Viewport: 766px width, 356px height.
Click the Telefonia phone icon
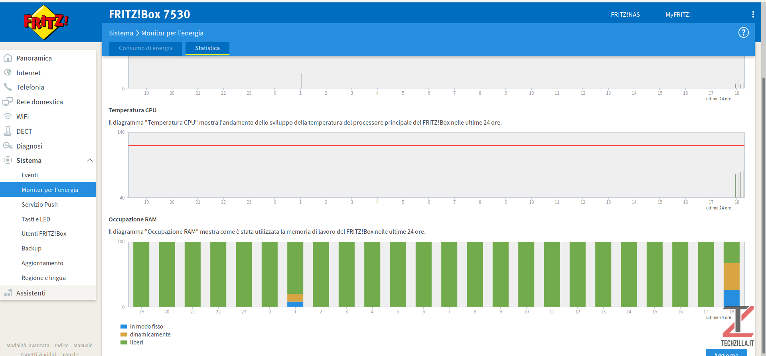coord(8,87)
